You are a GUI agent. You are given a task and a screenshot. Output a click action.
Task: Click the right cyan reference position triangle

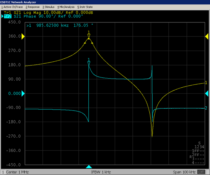click(x=207, y=93)
